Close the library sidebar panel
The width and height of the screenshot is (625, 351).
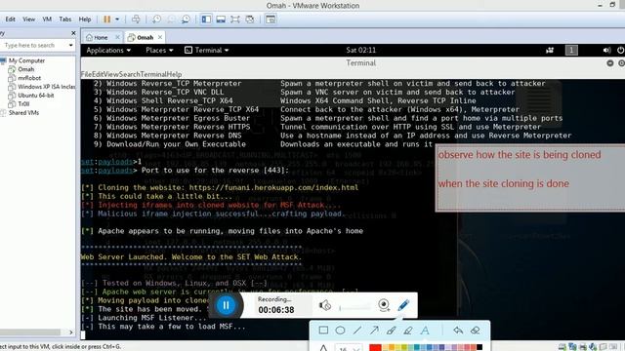(73, 33)
